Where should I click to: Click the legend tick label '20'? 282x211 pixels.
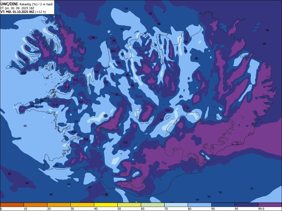[x=49, y=209]
